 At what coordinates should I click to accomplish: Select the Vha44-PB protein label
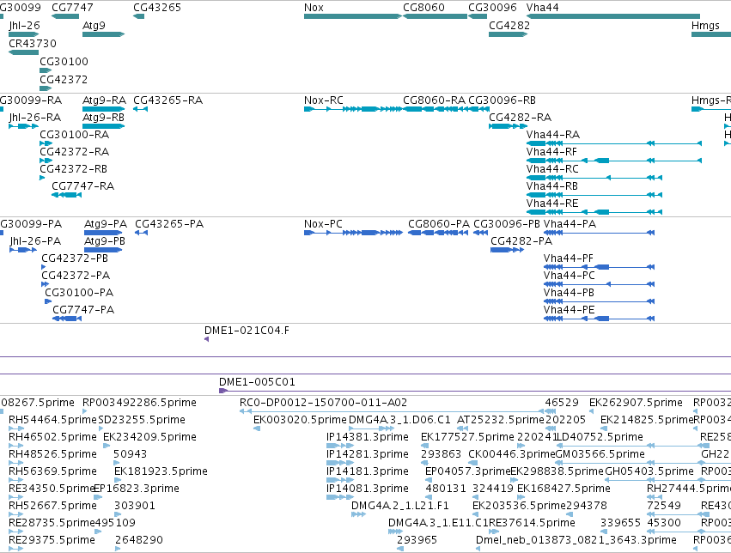(x=569, y=293)
